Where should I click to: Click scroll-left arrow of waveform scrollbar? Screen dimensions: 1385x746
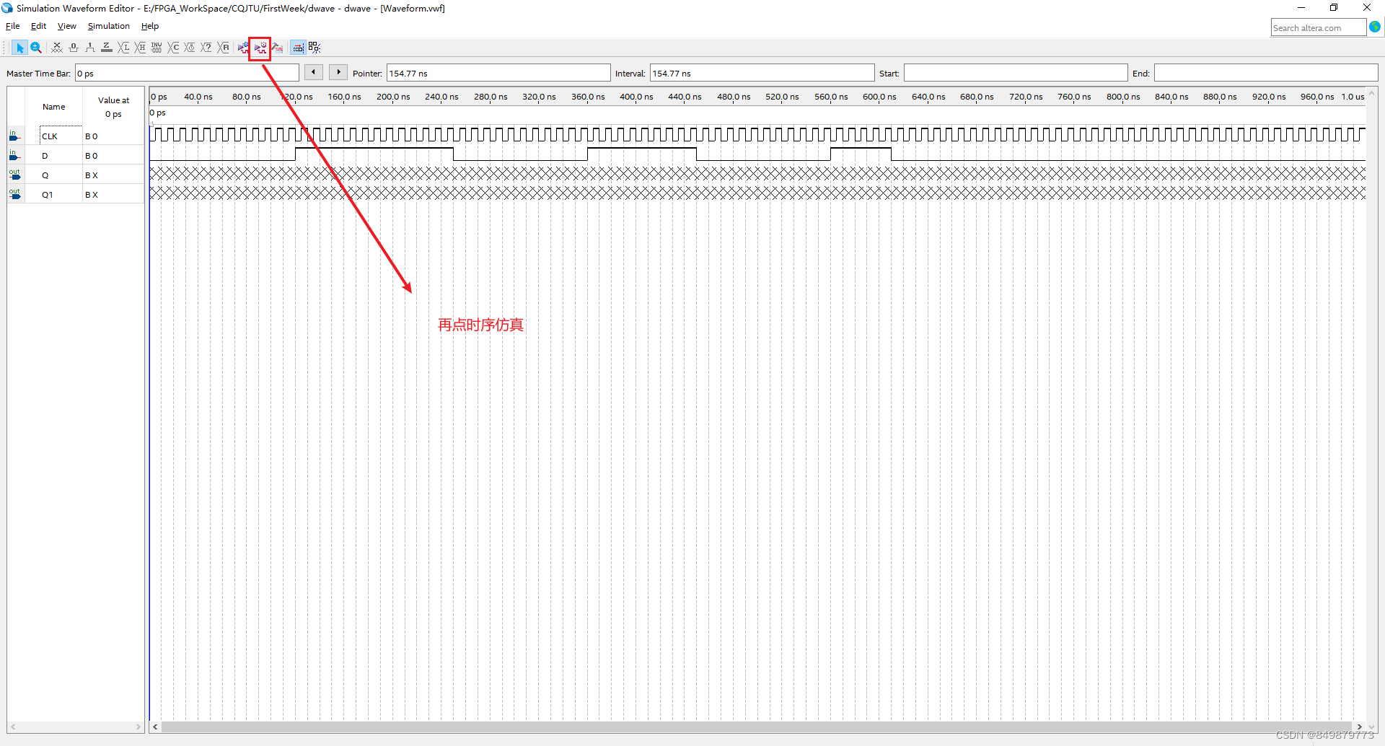(x=155, y=727)
